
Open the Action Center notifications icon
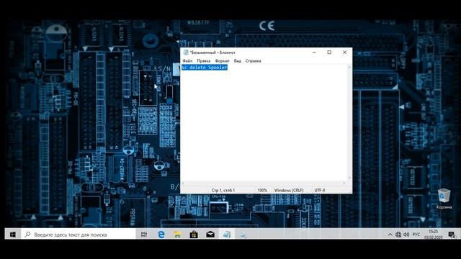452,235
